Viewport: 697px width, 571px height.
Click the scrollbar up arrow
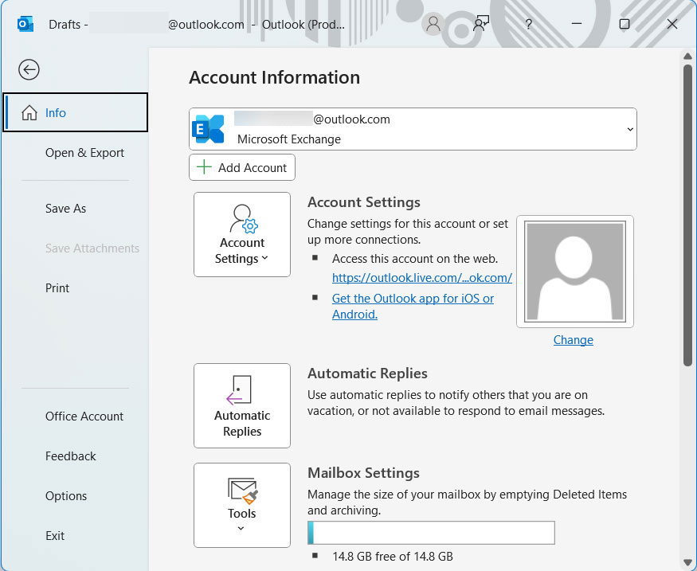(687, 56)
